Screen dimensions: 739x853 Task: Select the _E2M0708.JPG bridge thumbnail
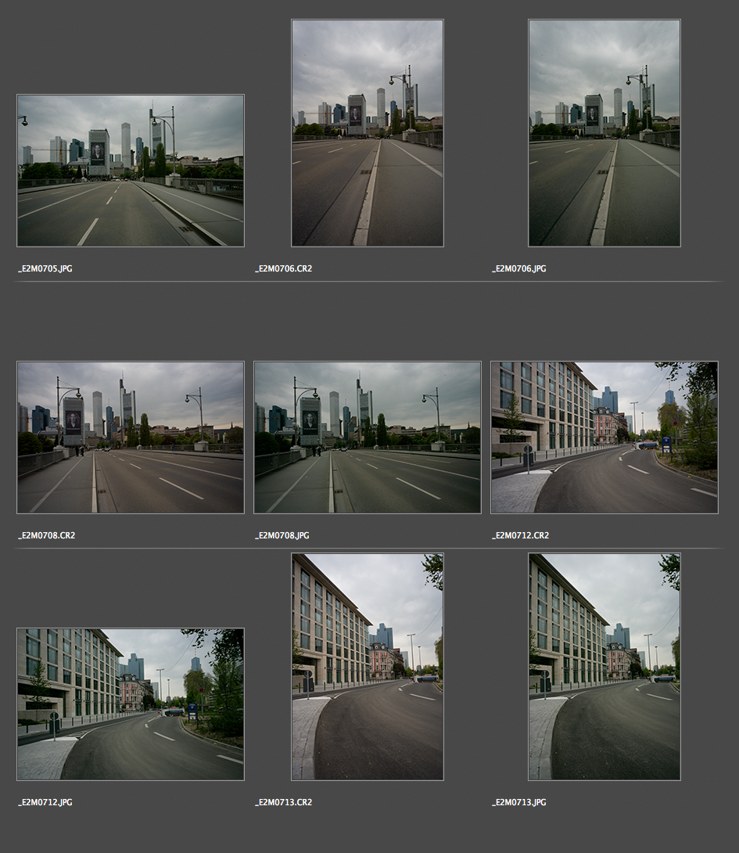368,437
